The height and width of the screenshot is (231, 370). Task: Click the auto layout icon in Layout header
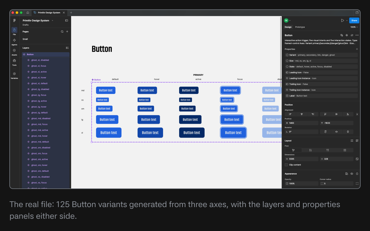point(357,141)
